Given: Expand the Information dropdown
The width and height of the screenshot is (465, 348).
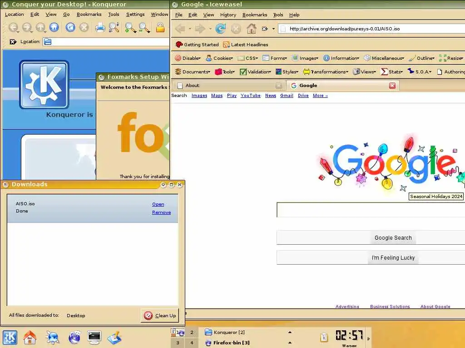Looking at the screenshot, I should click(341, 58).
